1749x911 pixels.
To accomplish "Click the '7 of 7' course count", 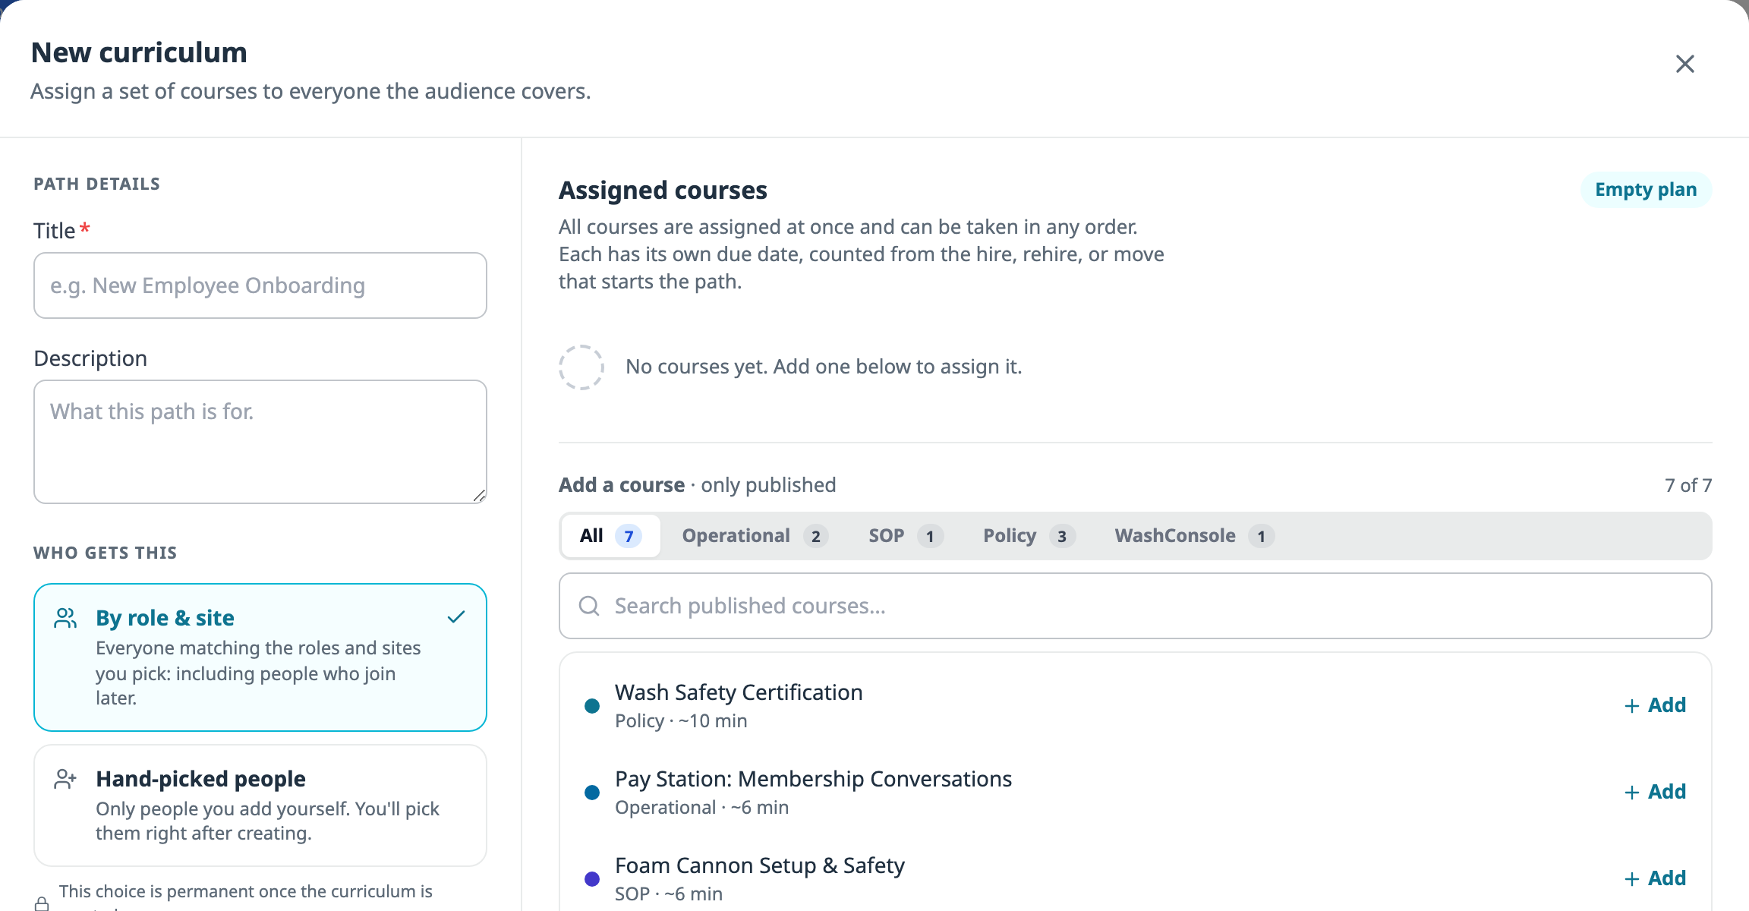I will point(1688,485).
